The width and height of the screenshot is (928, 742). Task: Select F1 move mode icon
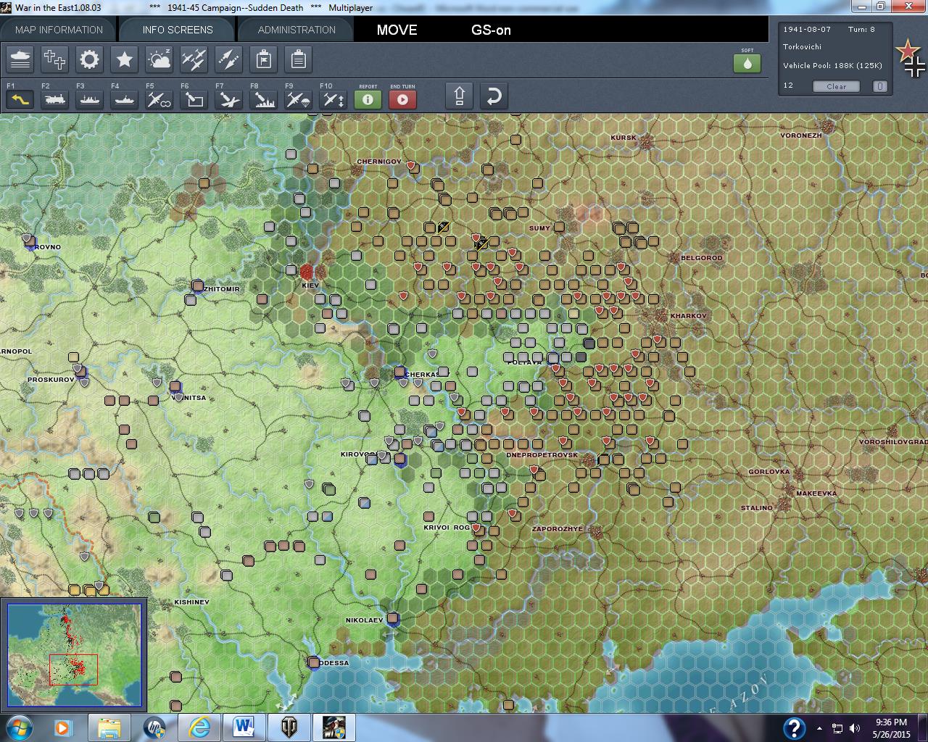click(20, 99)
